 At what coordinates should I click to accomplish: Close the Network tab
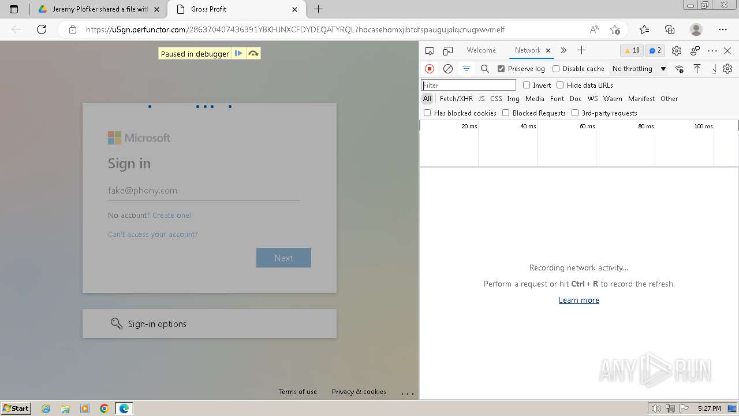click(548, 50)
